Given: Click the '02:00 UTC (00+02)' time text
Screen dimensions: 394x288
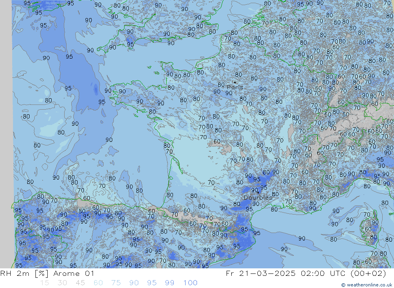Looking at the screenshot, I should point(344,273).
